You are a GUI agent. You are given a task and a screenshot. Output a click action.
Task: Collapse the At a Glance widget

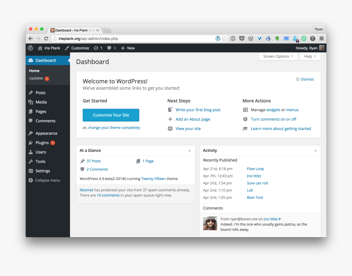(190, 150)
